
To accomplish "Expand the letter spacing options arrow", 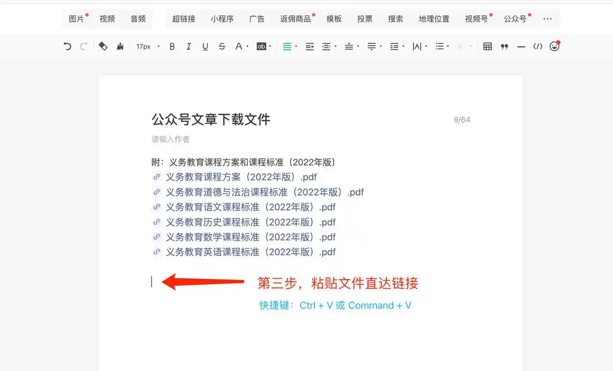I will [x=426, y=47].
